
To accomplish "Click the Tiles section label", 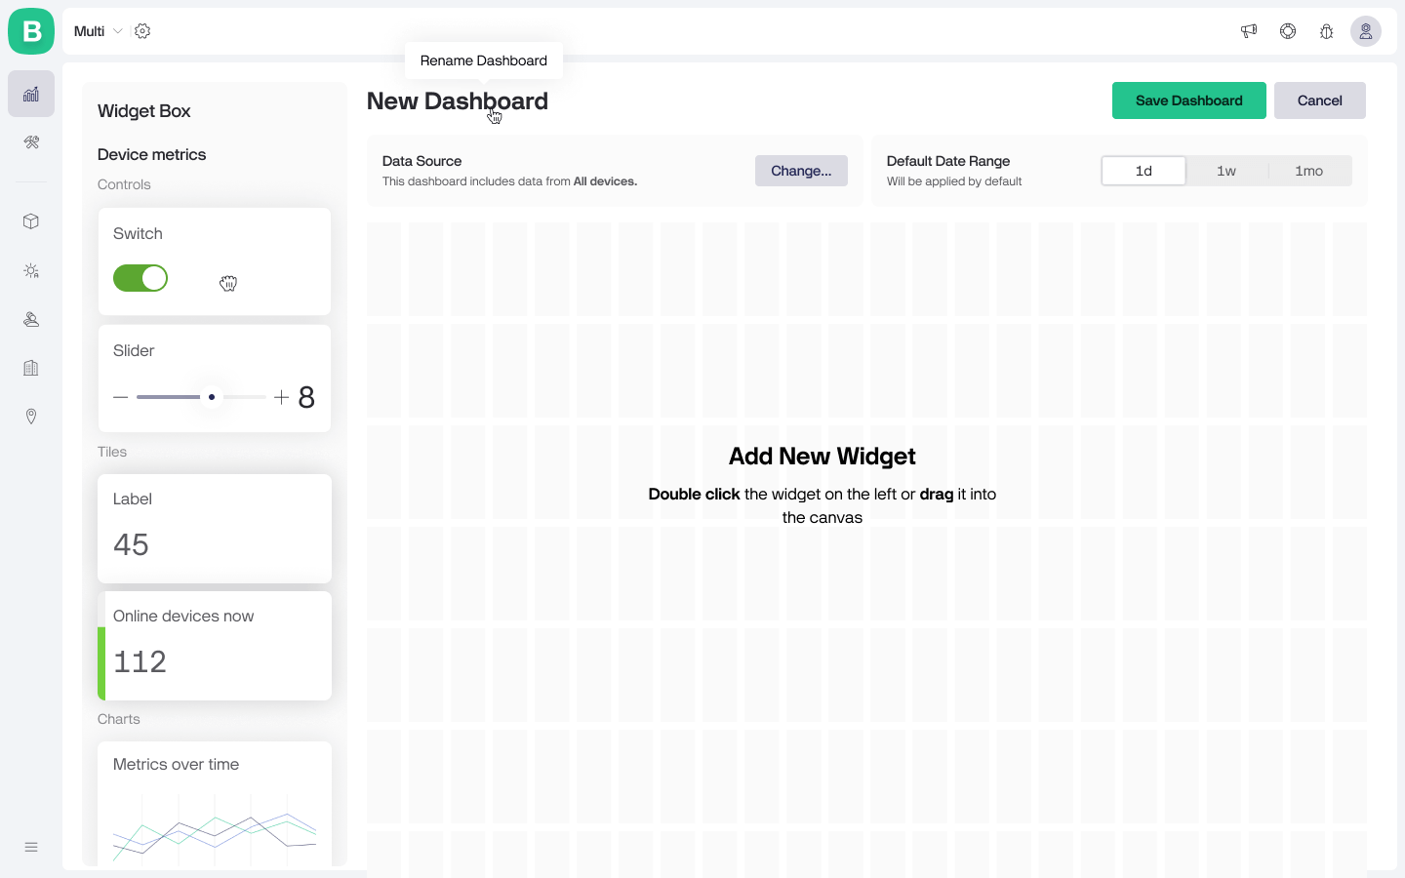I will pos(112,452).
